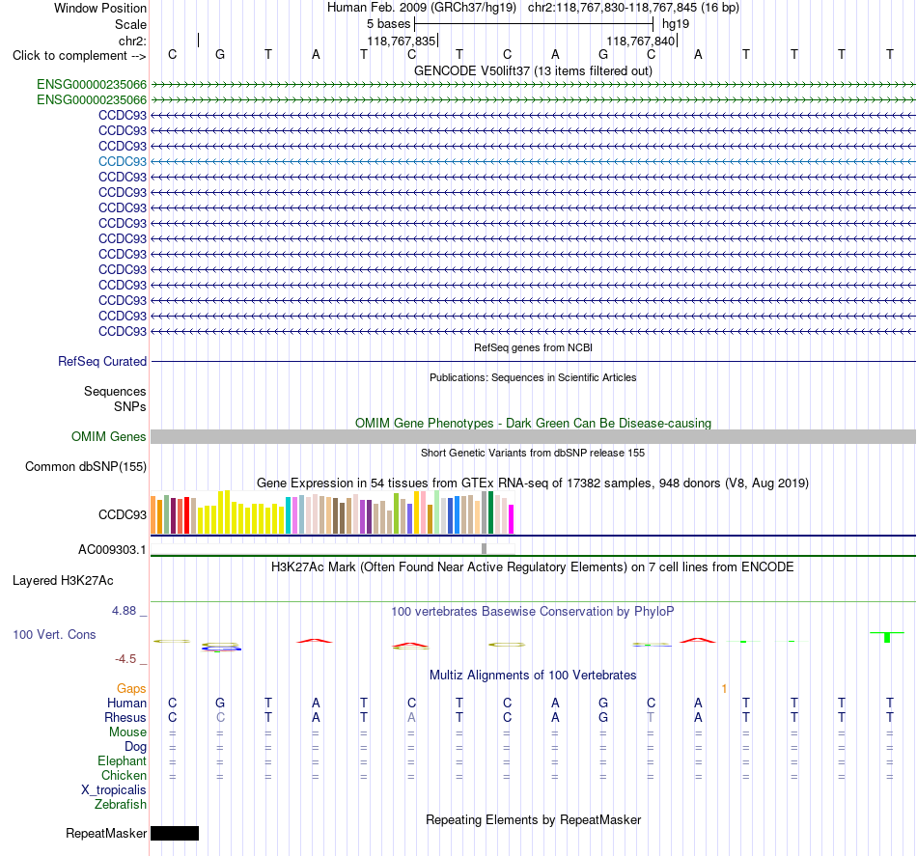This screenshot has width=917, height=856.
Task: Click the 'RepeatMasker' track label
Action: 106,833
